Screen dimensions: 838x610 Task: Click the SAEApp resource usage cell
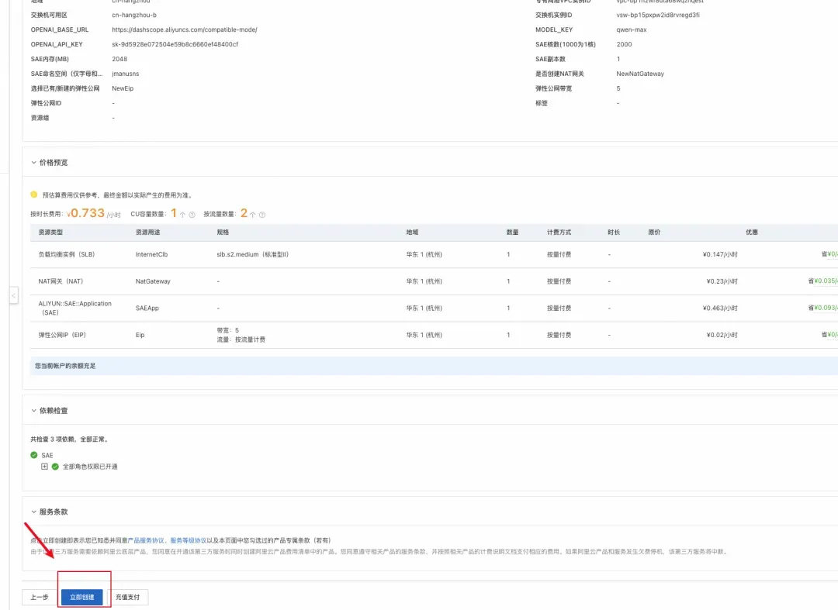pos(147,308)
